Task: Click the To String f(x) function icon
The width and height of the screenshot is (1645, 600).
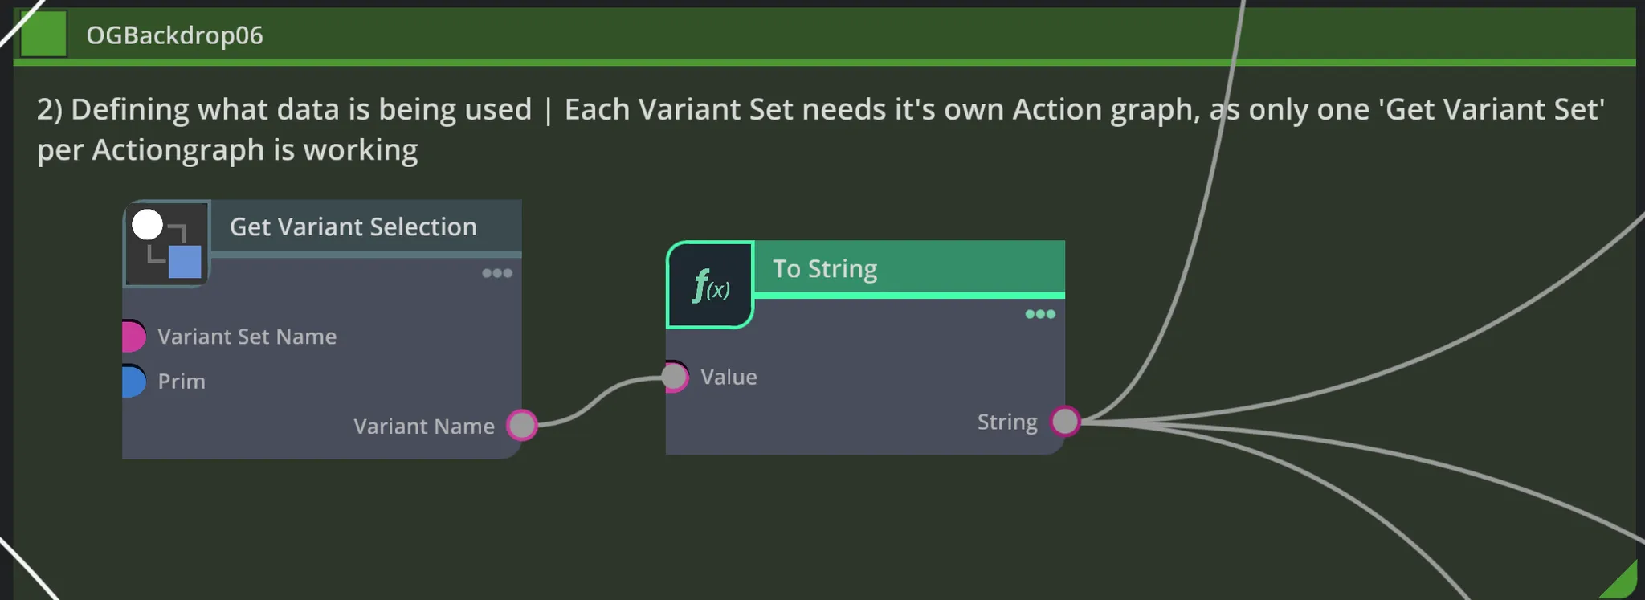Action: point(710,286)
